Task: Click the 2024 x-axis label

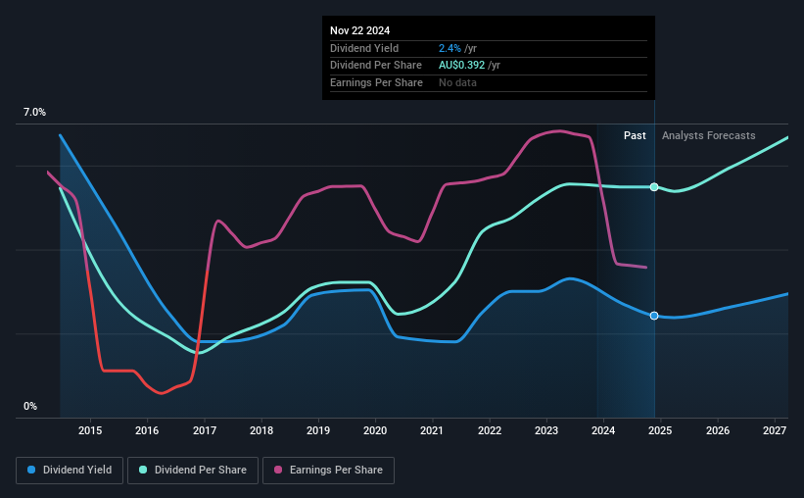Action: [x=603, y=430]
